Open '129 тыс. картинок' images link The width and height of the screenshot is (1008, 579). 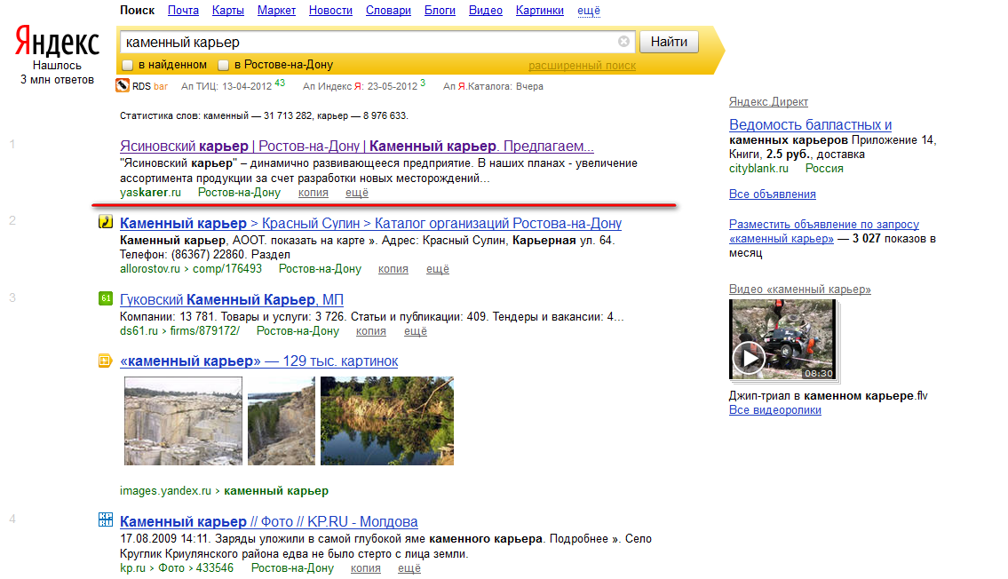click(x=258, y=361)
